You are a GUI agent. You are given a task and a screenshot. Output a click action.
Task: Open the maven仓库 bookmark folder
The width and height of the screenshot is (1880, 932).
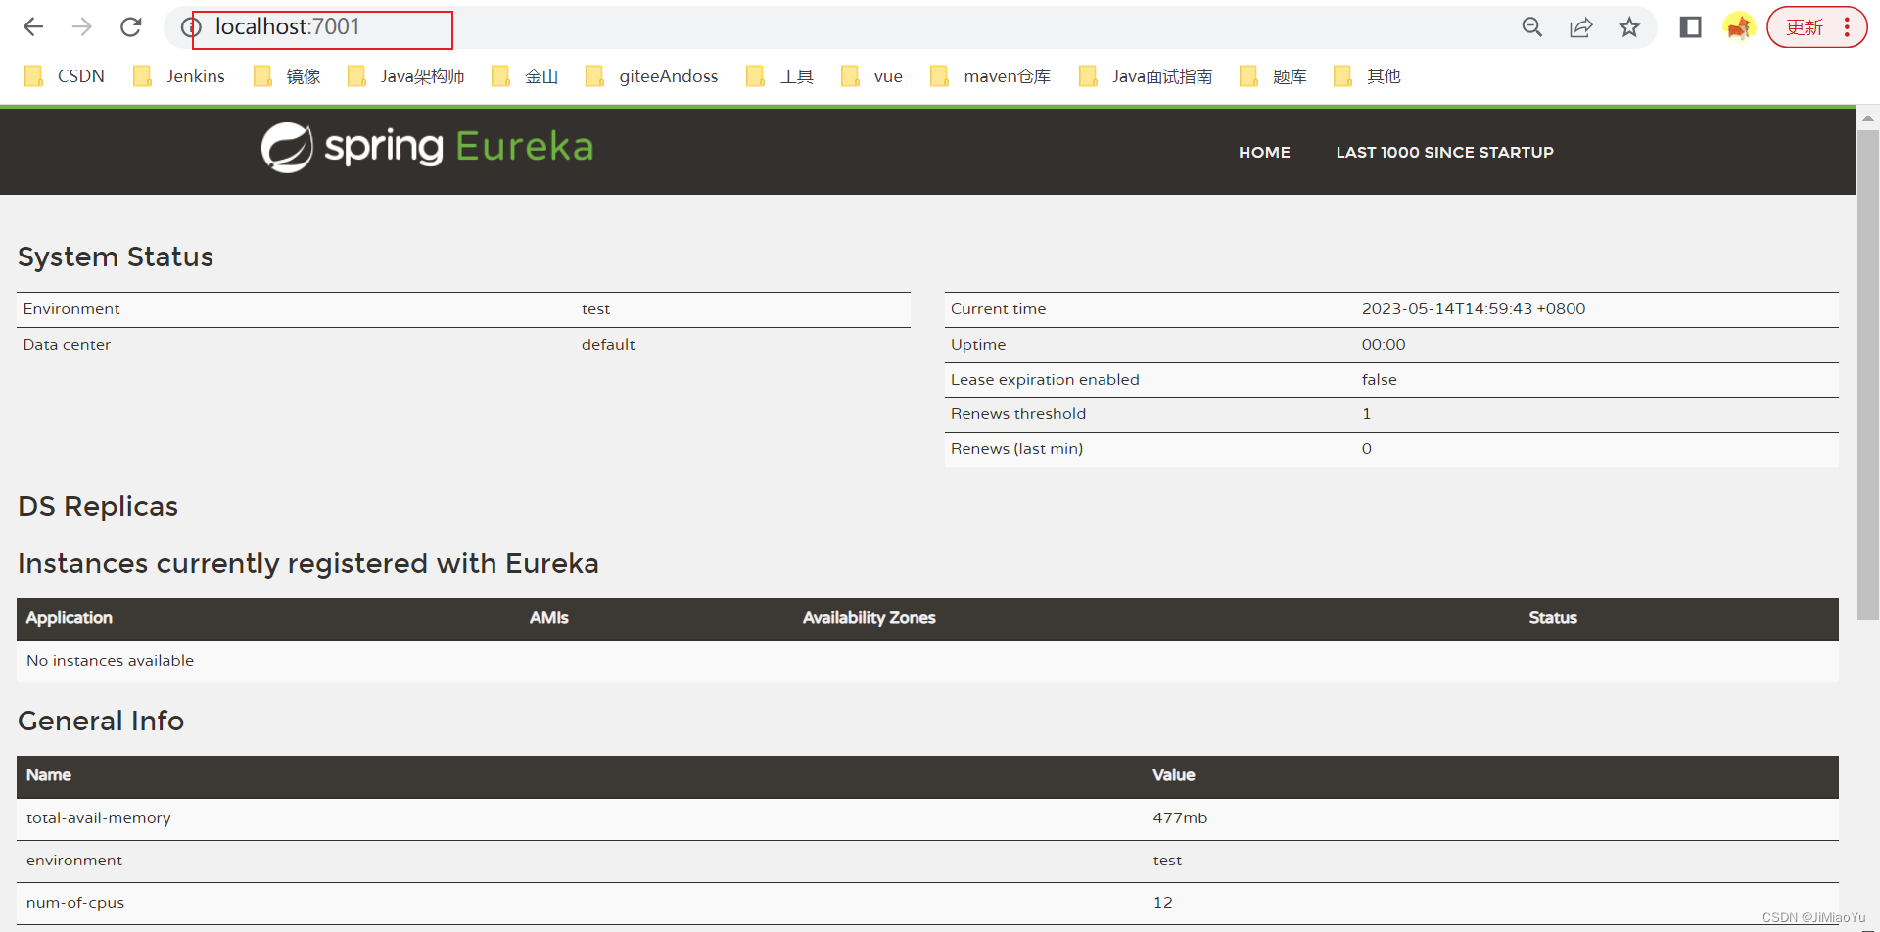pos(991,76)
